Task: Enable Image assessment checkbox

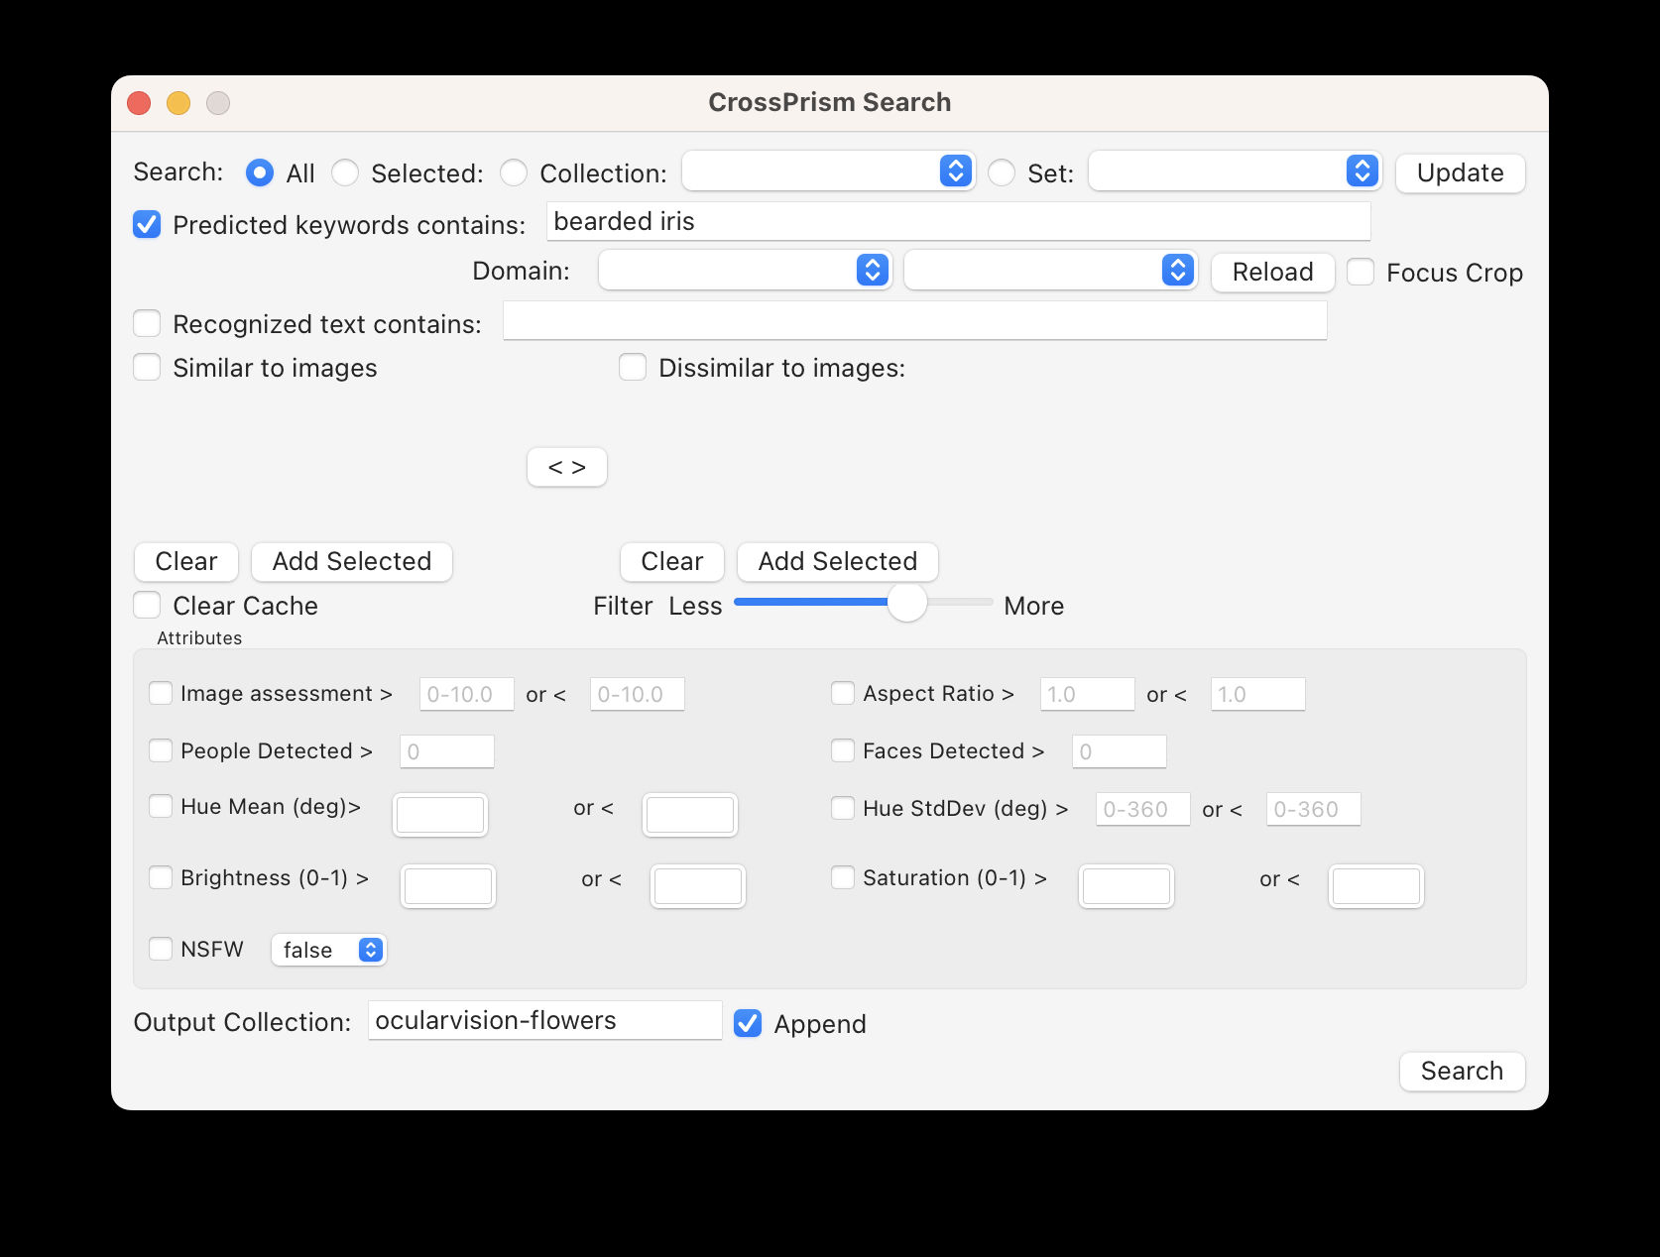Action: tap(161, 693)
